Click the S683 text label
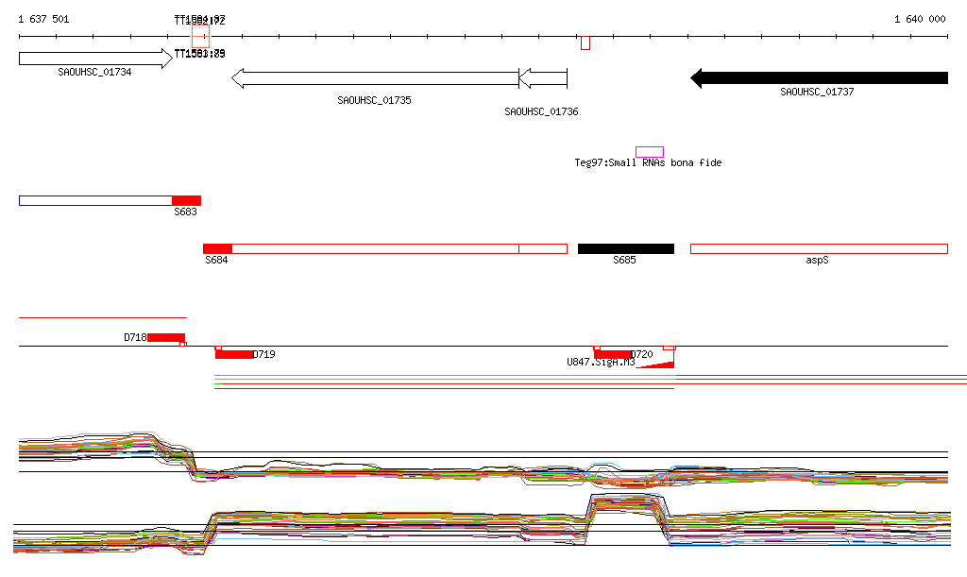Image resolution: width=967 pixels, height=577 pixels. tap(185, 212)
